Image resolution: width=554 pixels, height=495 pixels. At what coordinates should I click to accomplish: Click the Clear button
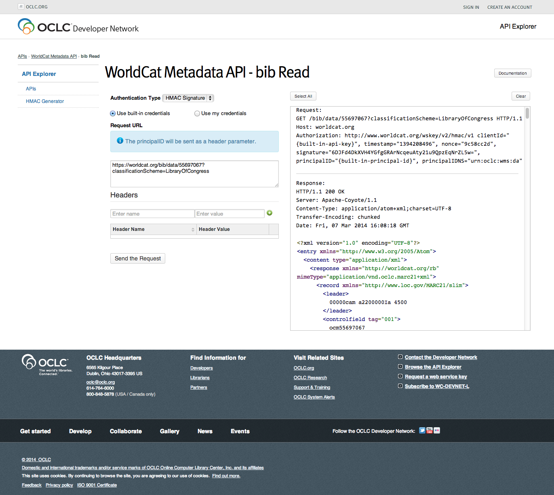point(521,96)
